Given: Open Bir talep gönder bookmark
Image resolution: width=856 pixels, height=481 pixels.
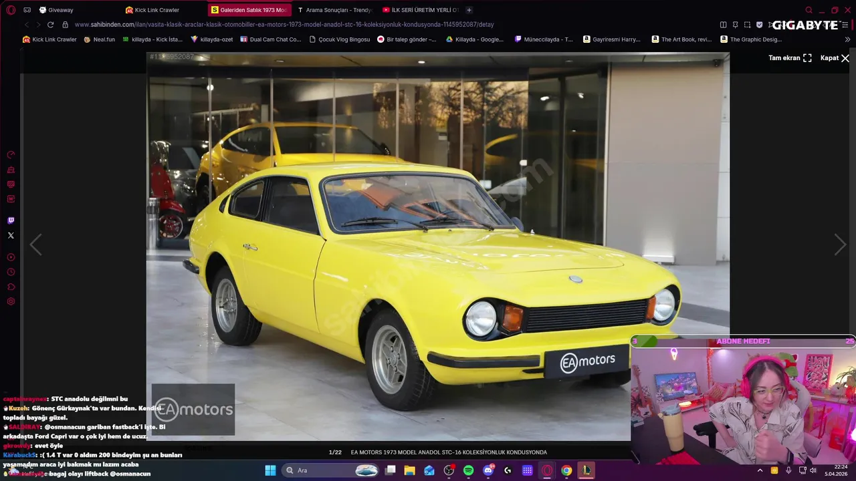Looking at the screenshot, I should click(x=407, y=39).
